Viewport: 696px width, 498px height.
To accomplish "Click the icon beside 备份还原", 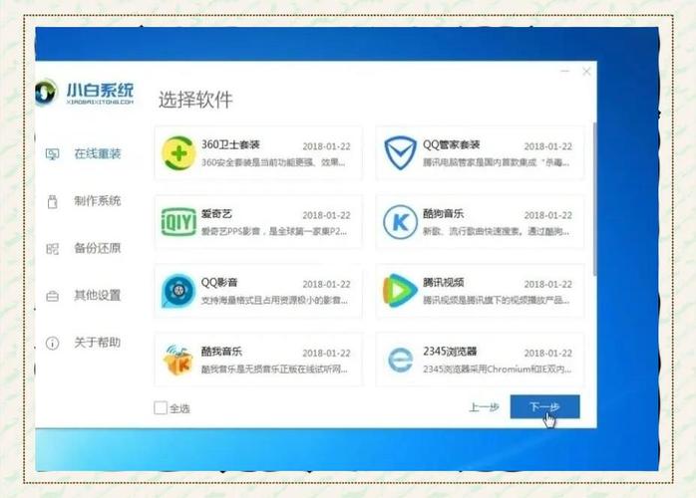I will [x=52, y=249].
